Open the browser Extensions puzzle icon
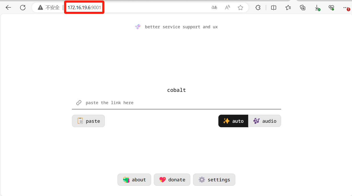This screenshot has height=196, width=352. pos(258,8)
